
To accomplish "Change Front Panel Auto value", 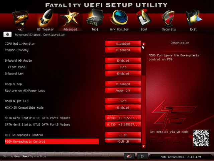I will click(123, 67).
